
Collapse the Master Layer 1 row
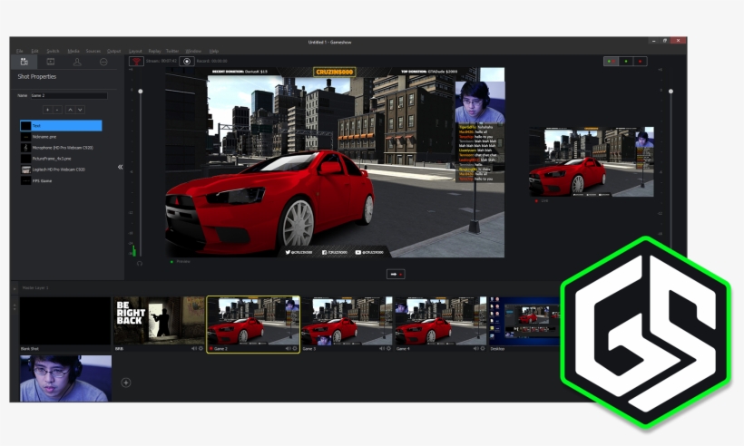[x=15, y=288]
